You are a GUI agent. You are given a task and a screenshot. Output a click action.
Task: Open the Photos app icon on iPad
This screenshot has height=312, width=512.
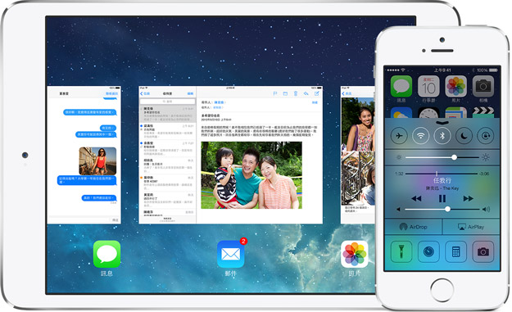point(354,254)
